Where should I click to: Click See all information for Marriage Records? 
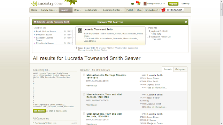157,88
